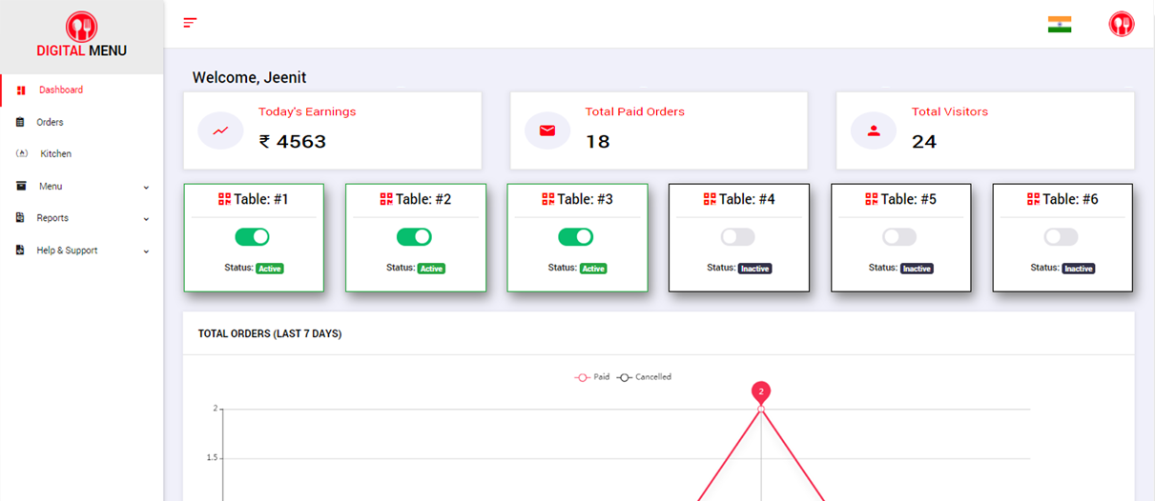The height and width of the screenshot is (501, 1155).
Task: Enable the Table #5 toggle switch
Action: click(899, 236)
